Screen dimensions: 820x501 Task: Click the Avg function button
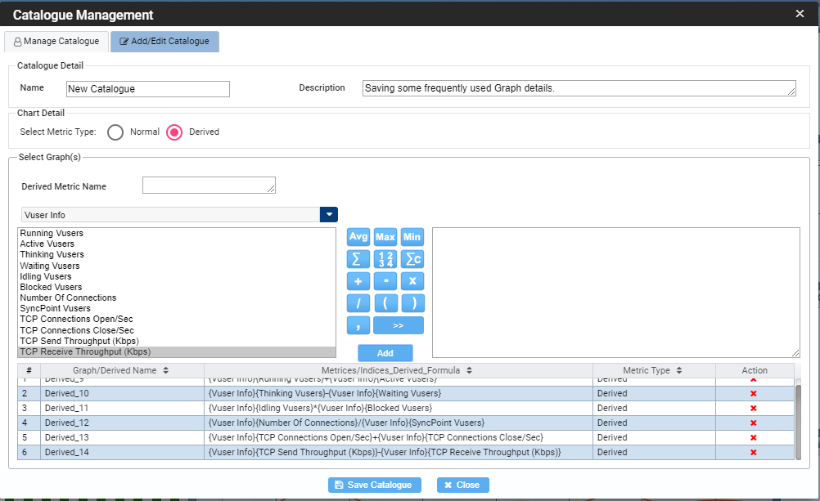[358, 237]
